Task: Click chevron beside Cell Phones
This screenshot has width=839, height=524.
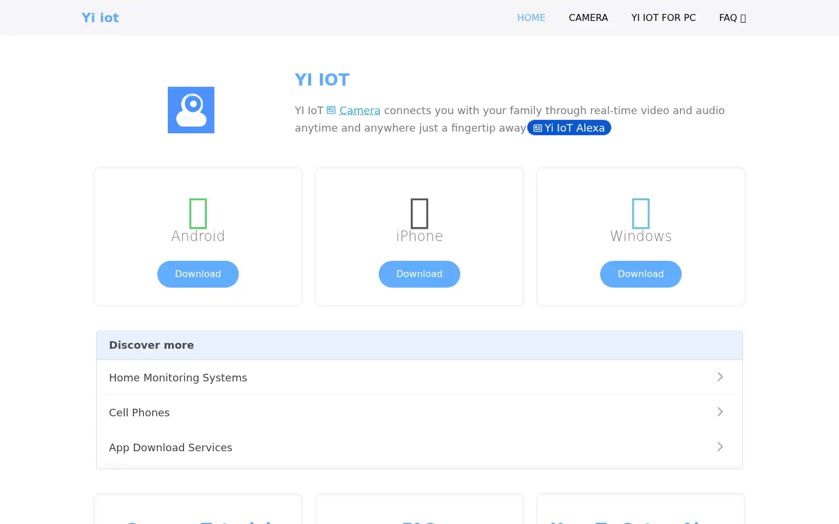Action: 720,412
